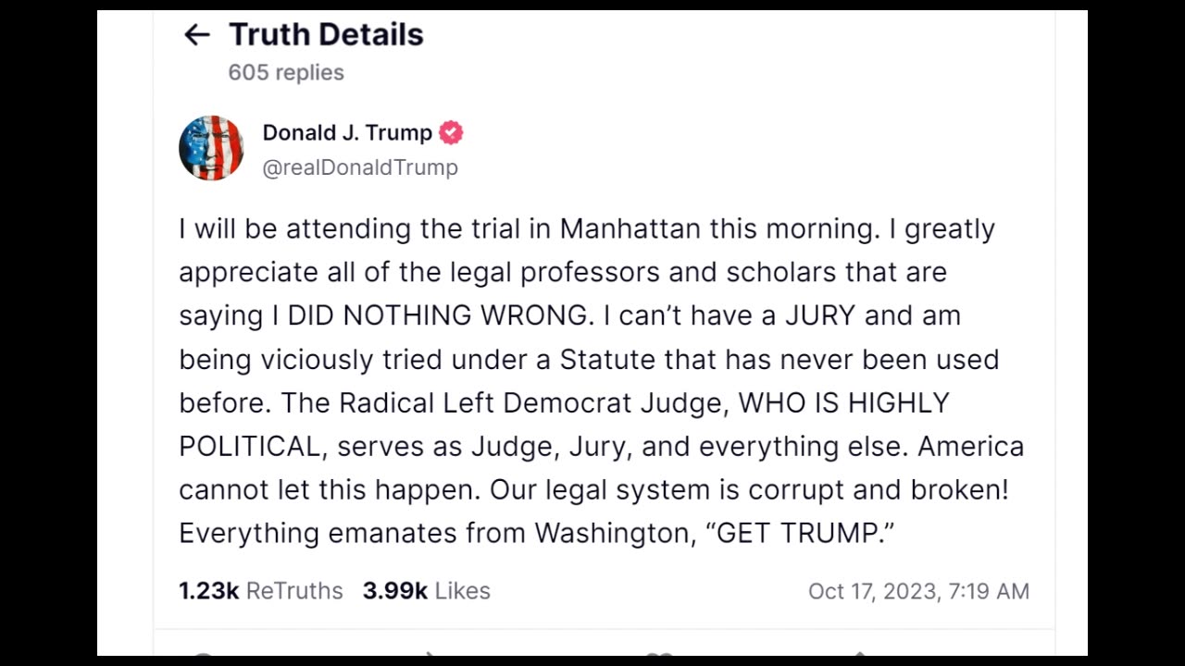Screen dimensions: 1185x666
Task: Click the partially visible reply icon below post
Action: coord(203,652)
